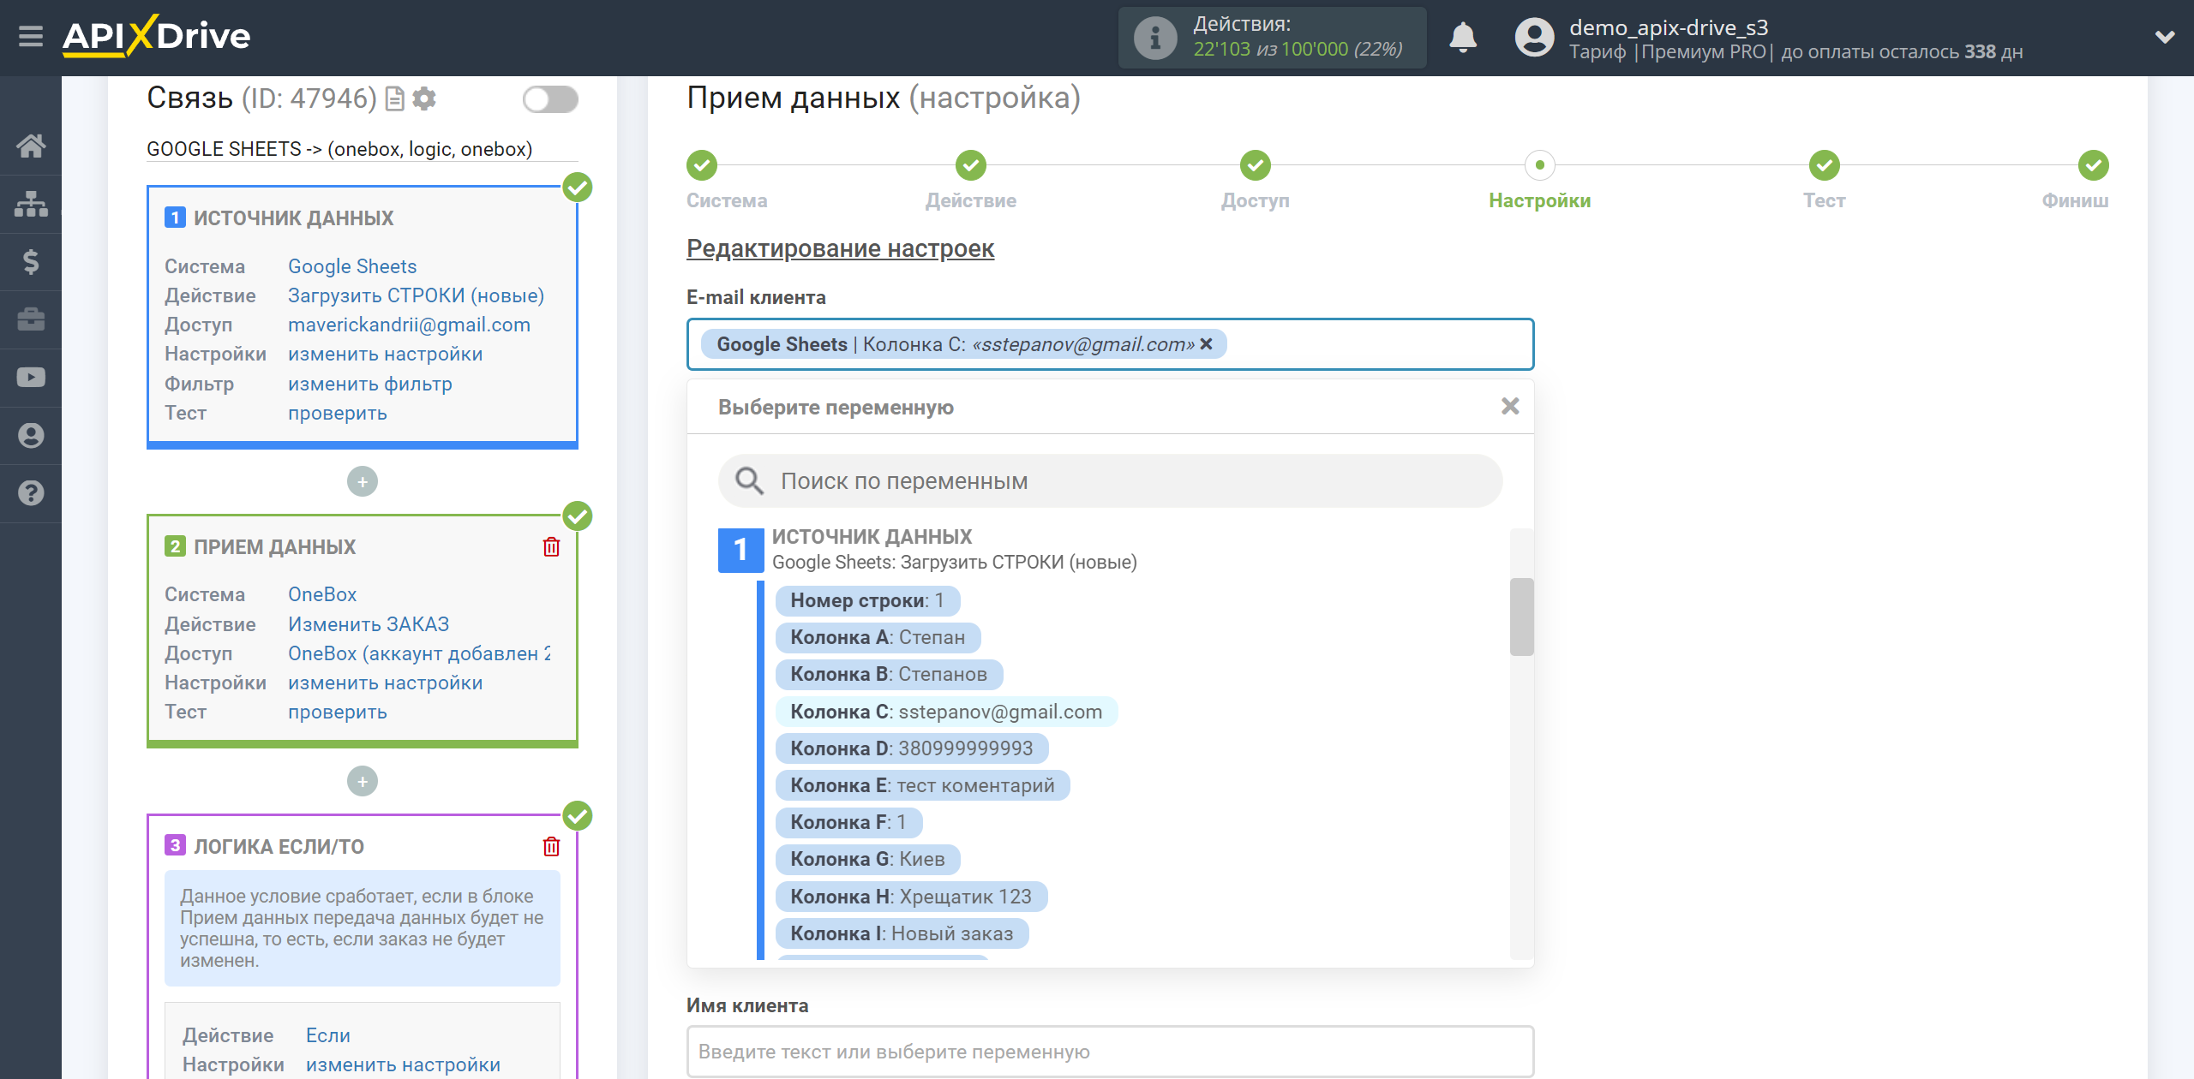
Task: Click проверить in Прием данных block
Action: coord(337,712)
